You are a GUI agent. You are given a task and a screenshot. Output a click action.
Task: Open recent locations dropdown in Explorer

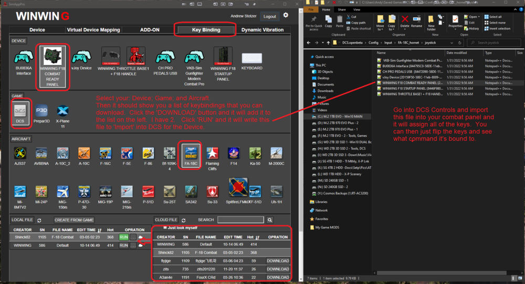click(324, 43)
